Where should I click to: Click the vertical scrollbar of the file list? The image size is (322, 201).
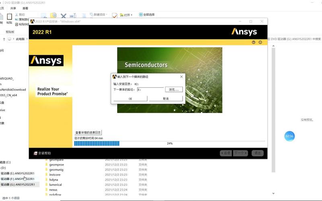273,110
